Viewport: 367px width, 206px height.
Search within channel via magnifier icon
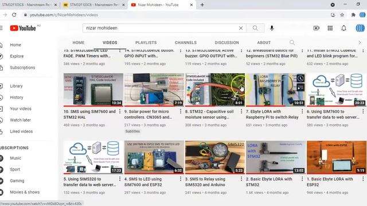[x=292, y=42]
